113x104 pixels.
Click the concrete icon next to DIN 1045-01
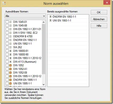[x=10, y=22]
